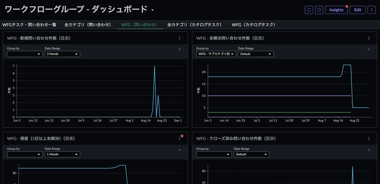Switch to 全カテゴリ（カタログタスク）tab
This screenshot has height=184, width=380.
click(195, 25)
